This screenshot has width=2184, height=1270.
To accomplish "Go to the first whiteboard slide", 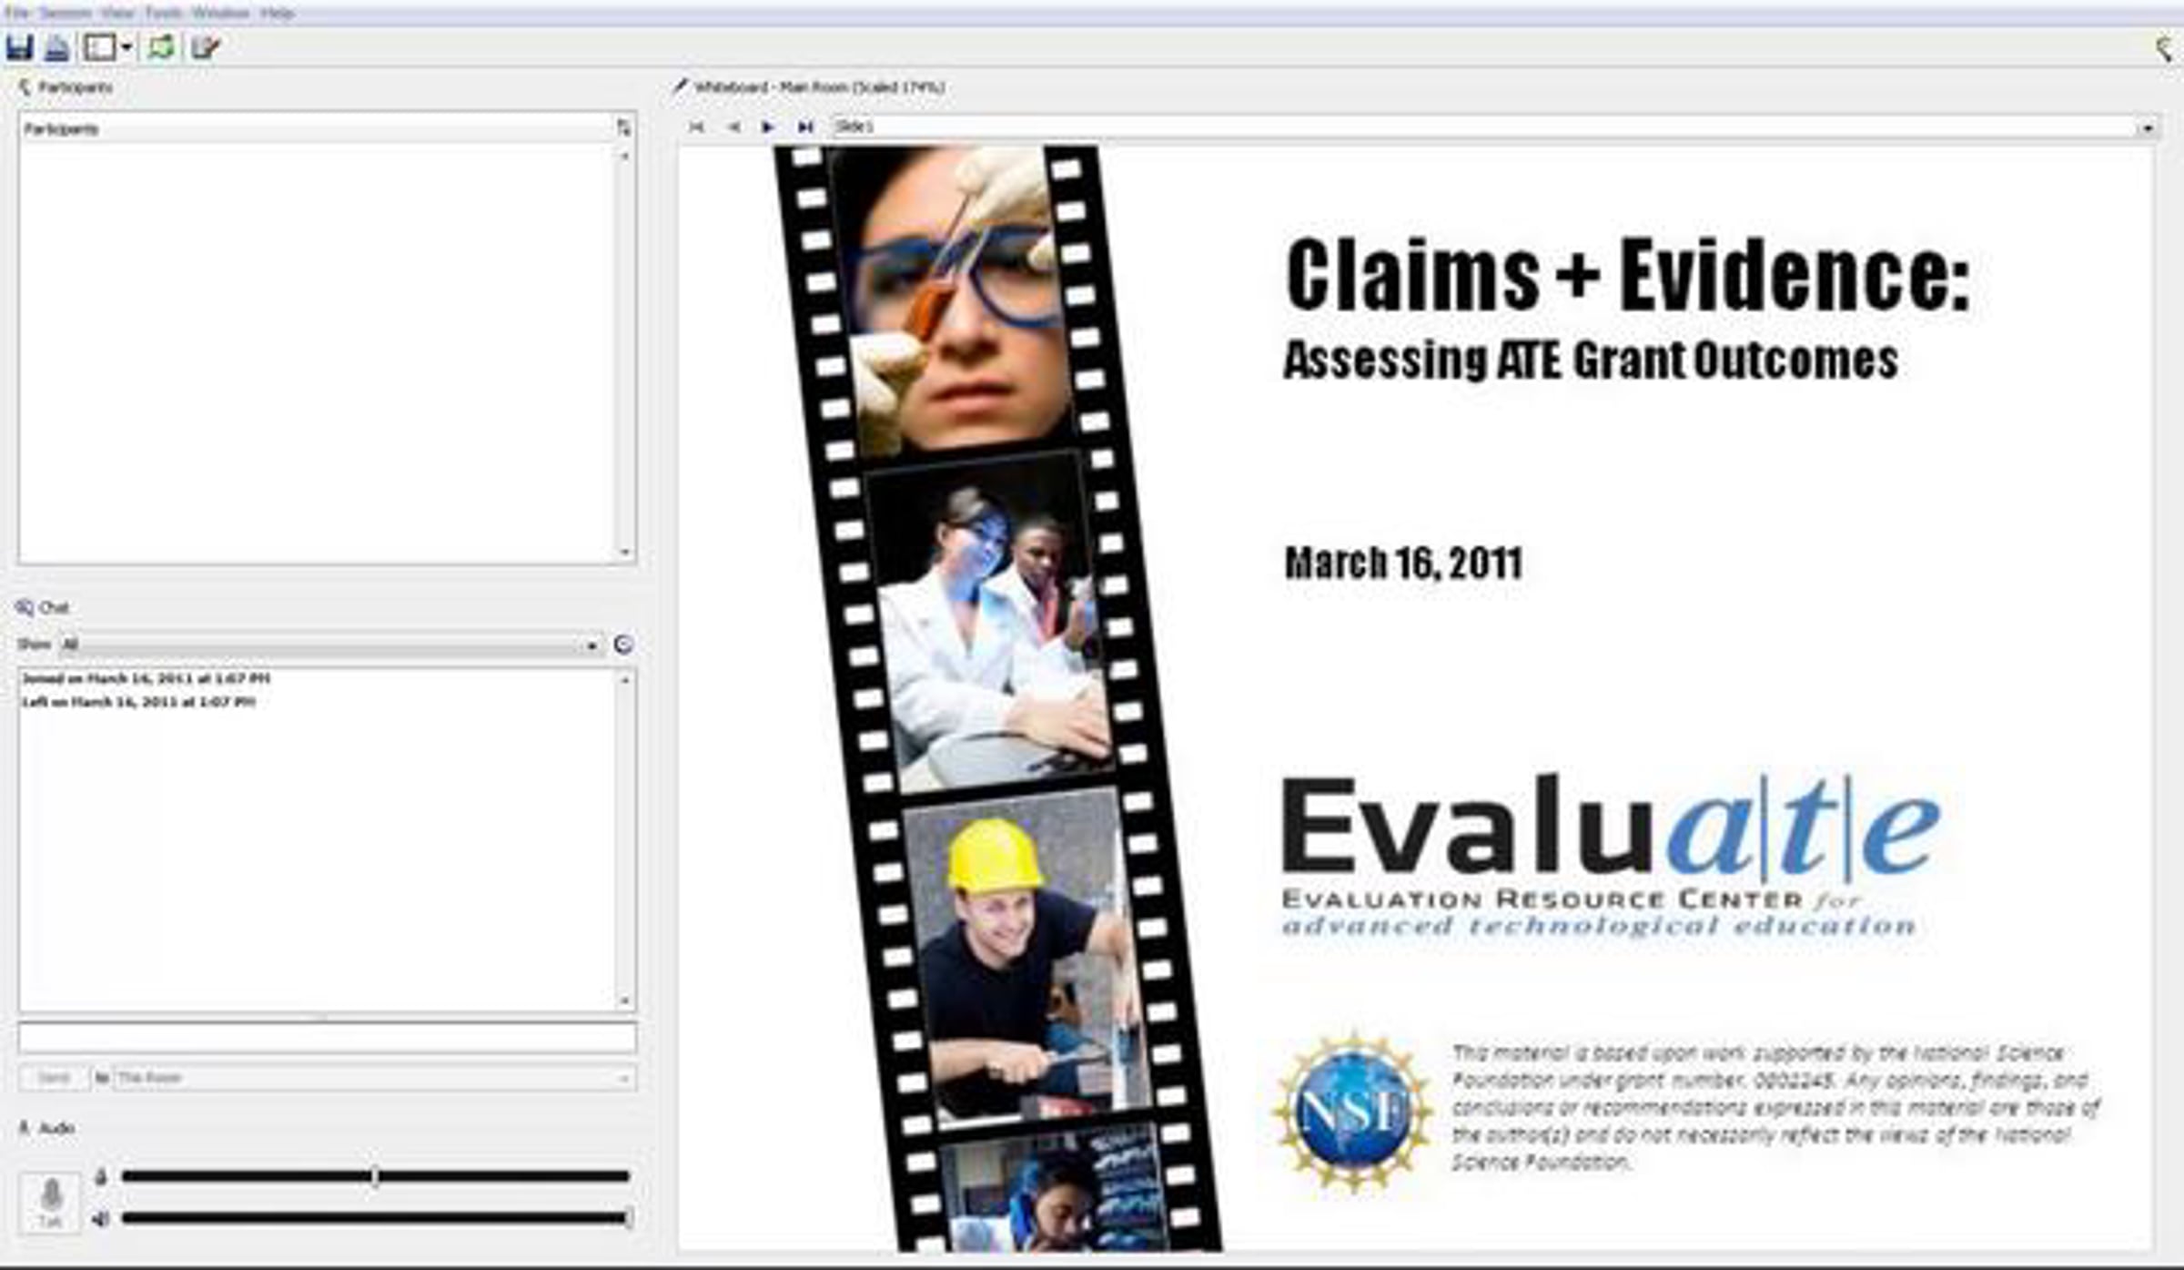I will pyautogui.click(x=697, y=127).
